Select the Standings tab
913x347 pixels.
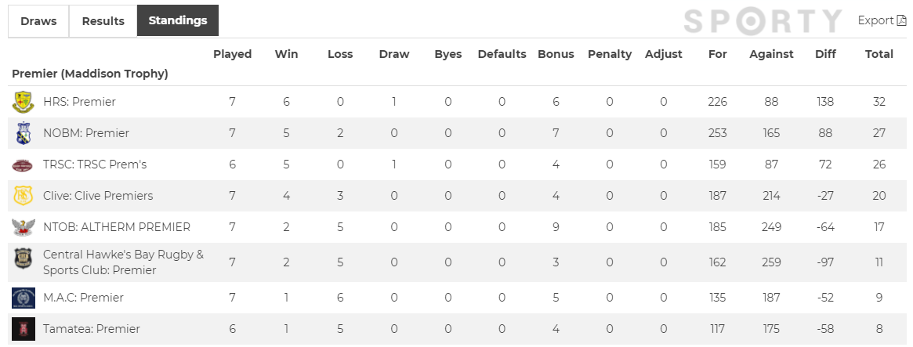pos(177,21)
